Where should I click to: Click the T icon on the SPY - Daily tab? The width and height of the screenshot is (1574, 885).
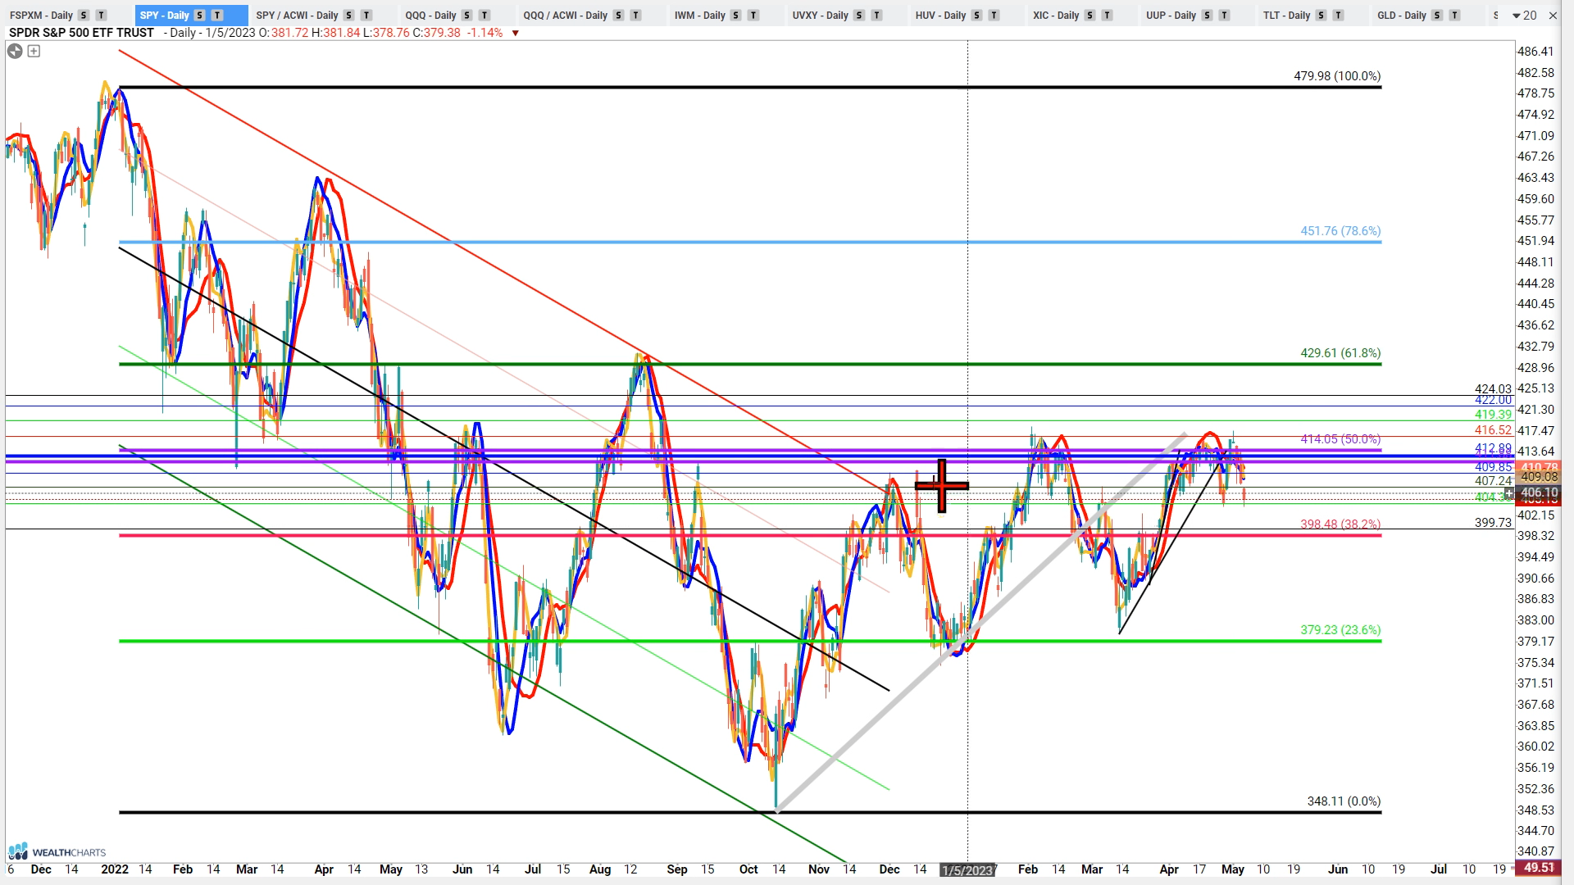(217, 16)
